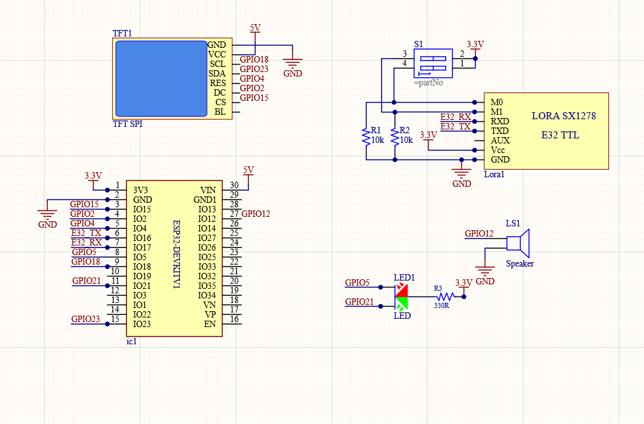Select the LS1 designator text
This screenshot has height=424, width=644.
tap(513, 223)
